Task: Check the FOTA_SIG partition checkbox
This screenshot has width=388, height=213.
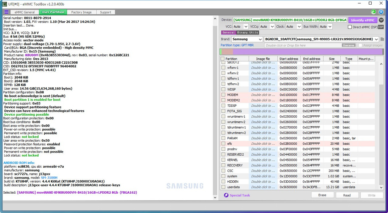Action: coord(223,111)
